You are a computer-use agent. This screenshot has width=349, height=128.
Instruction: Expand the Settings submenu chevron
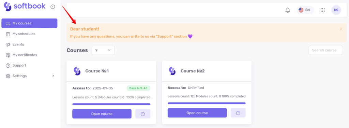53,76
